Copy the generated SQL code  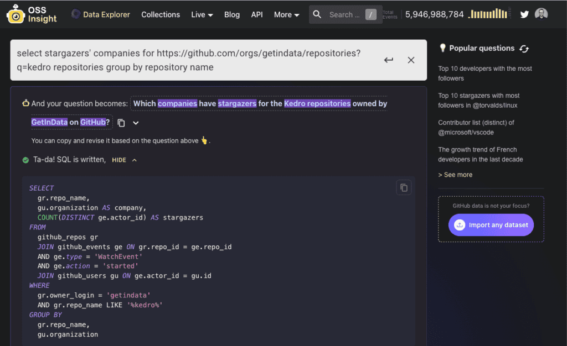click(404, 187)
